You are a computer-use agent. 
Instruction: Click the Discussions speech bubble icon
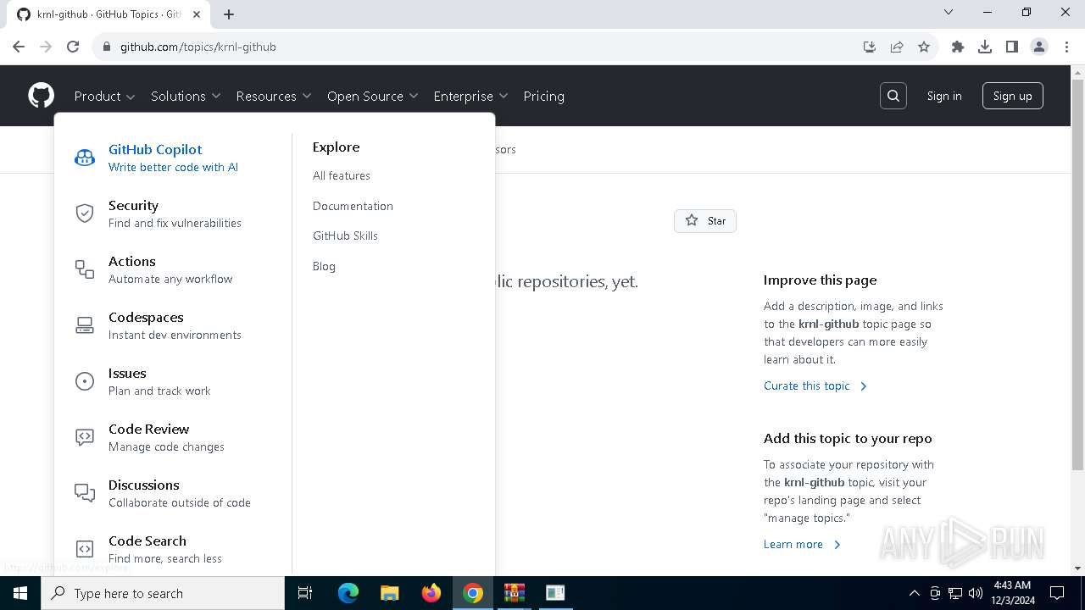pos(85,493)
